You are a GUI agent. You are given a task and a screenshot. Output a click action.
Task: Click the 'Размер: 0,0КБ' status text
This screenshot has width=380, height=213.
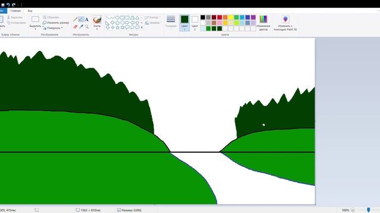131,211
